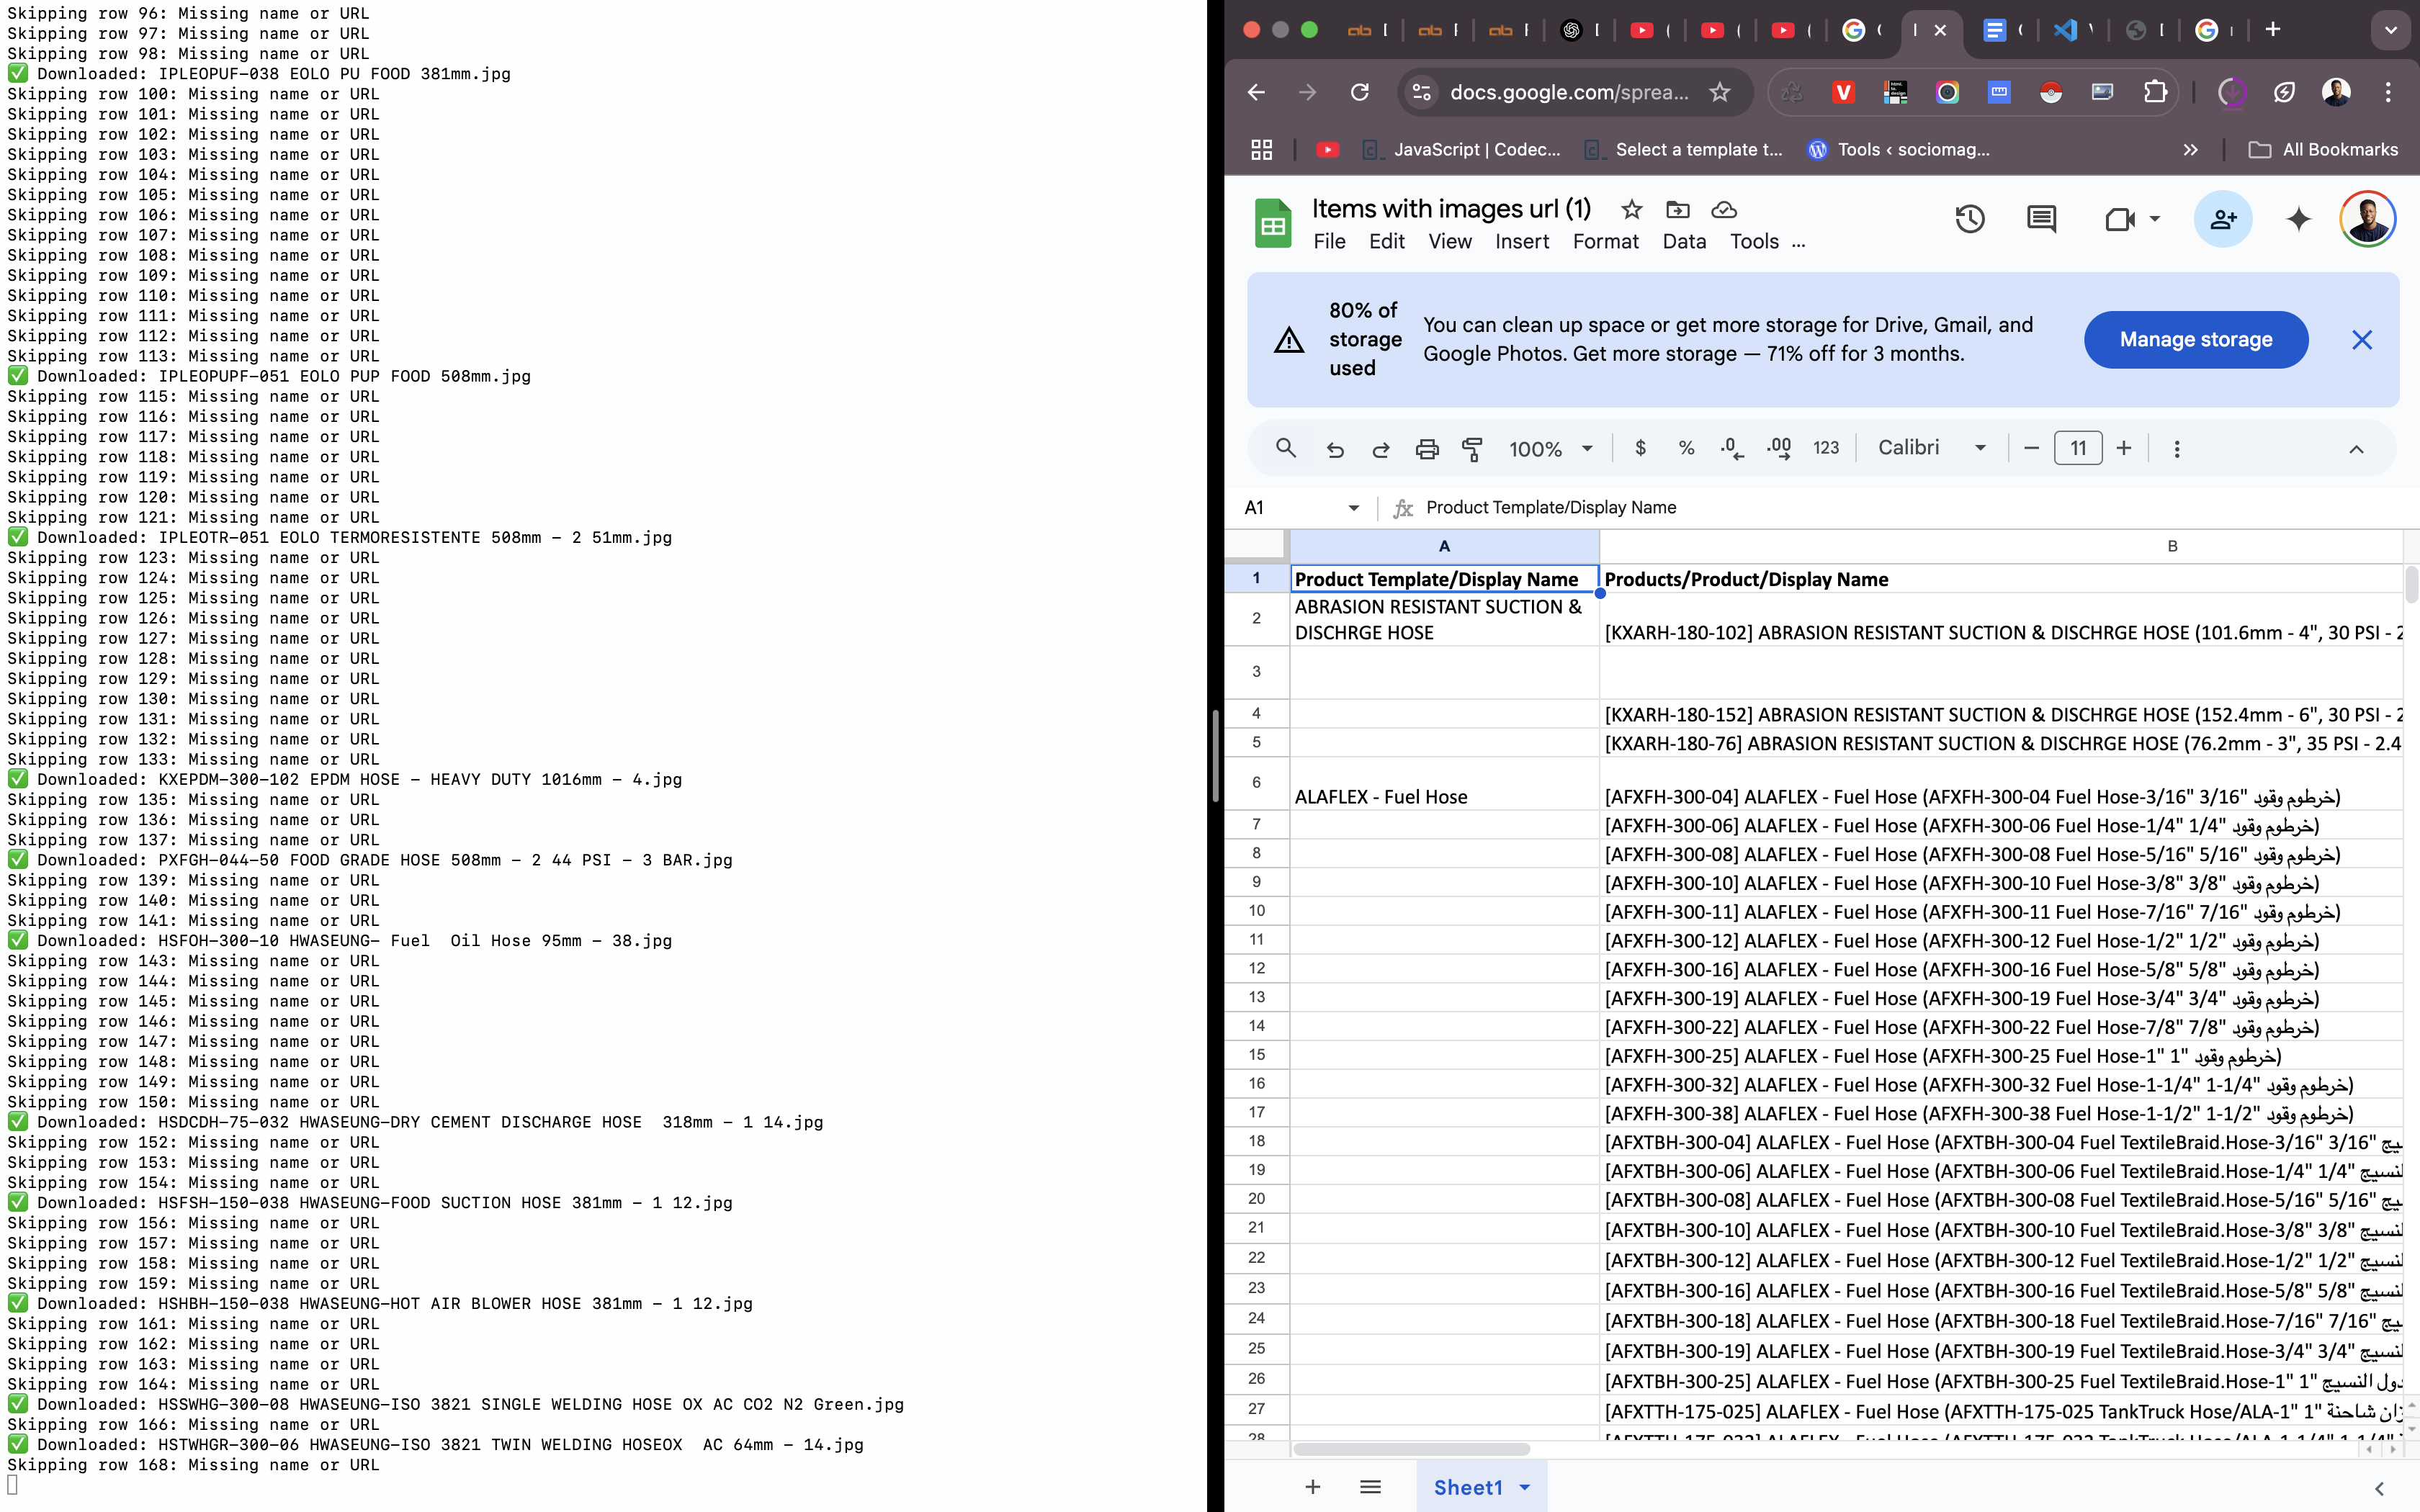Click the browser Back arrow

coord(1257,92)
